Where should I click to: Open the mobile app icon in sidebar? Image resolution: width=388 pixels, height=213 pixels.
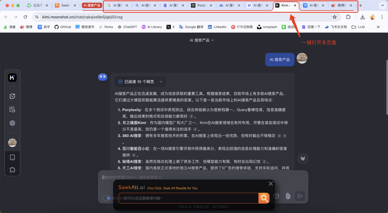[12, 157]
